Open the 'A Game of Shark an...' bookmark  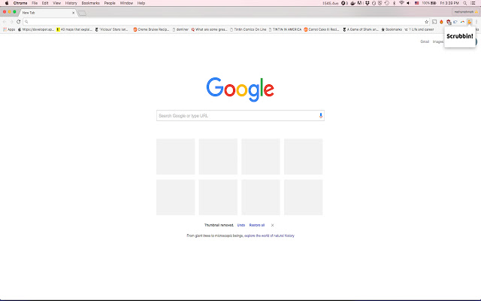(361, 29)
